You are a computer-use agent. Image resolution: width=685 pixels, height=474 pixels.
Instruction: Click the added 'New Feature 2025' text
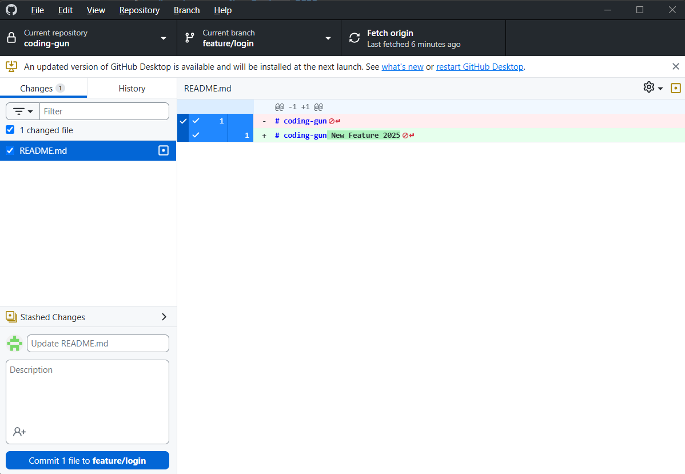click(365, 136)
